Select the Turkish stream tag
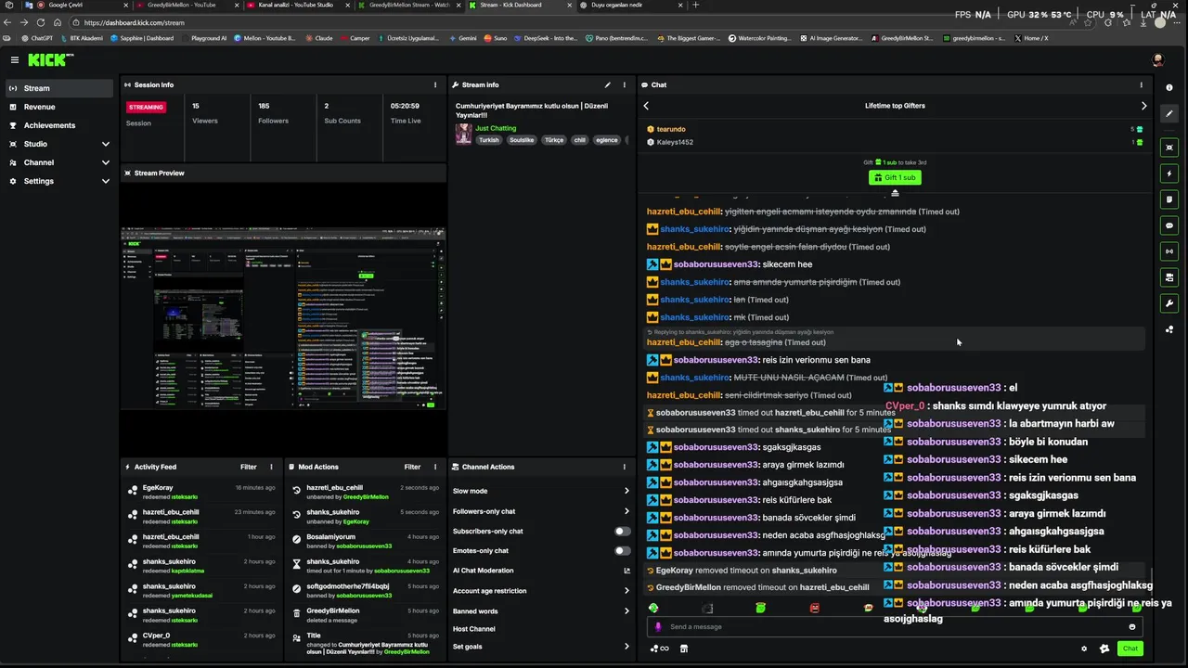Viewport: 1188px width, 668px height. point(489,140)
